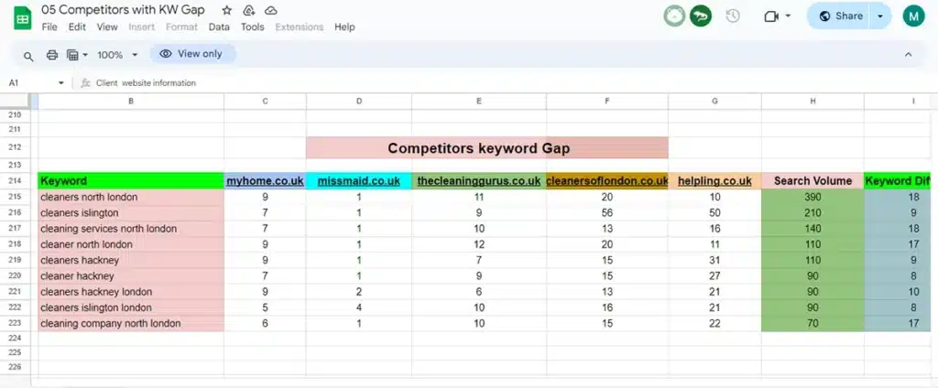Image resolution: width=938 pixels, height=388 pixels.
Task: Collapse the toolbar with the up chevron
Action: [908, 55]
